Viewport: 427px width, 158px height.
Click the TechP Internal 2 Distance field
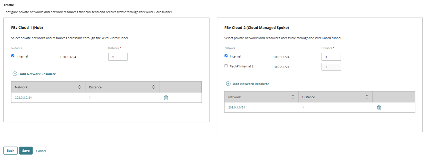click(331, 67)
